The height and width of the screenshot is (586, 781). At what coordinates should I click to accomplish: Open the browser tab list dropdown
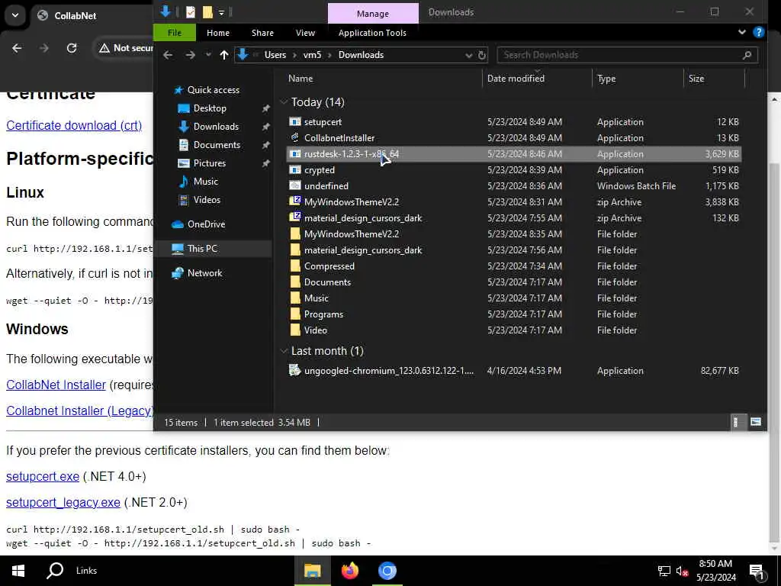pyautogui.click(x=15, y=15)
